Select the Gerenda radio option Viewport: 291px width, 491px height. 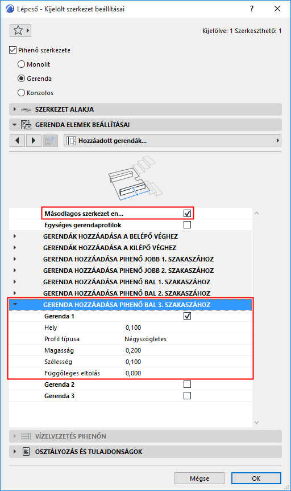click(x=21, y=79)
